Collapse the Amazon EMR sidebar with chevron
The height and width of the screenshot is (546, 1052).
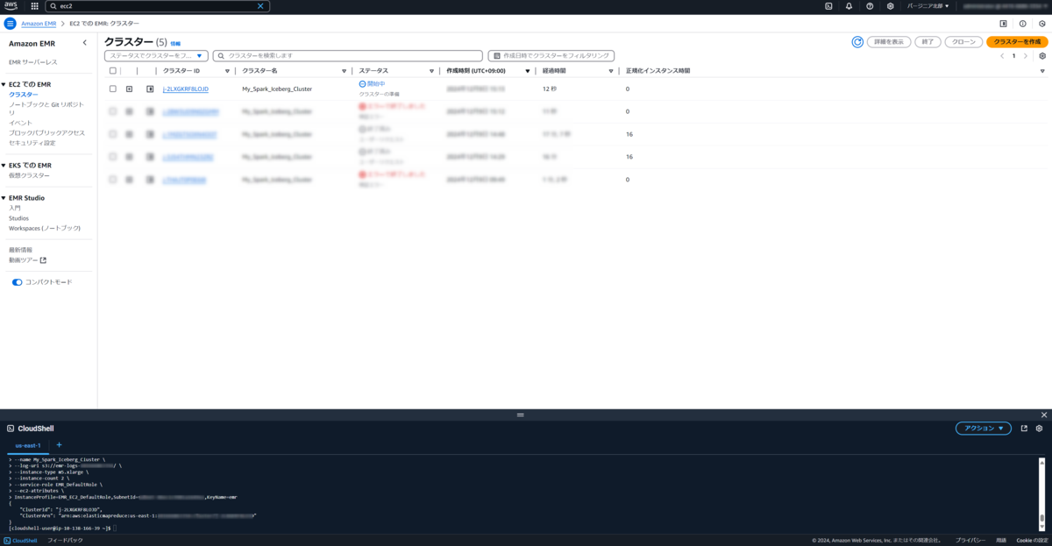tap(84, 43)
